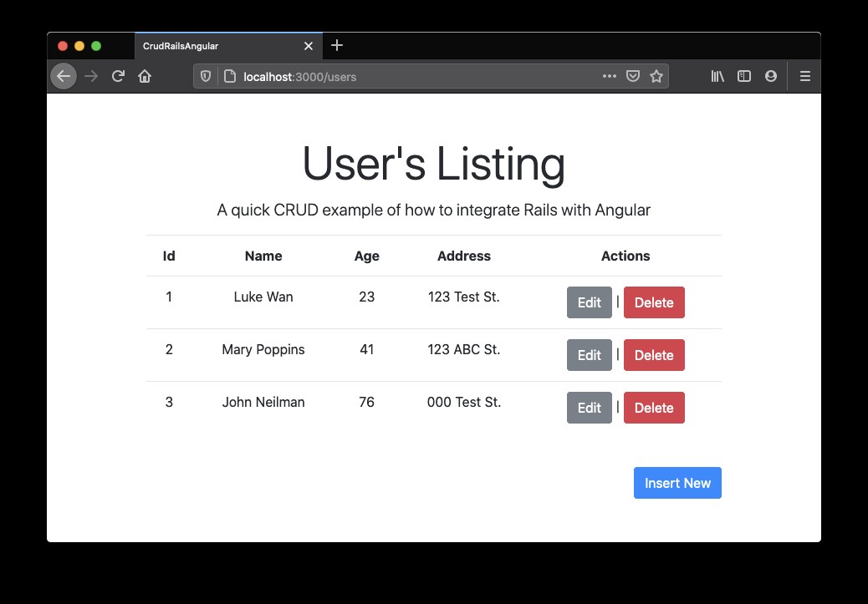Viewport: 868px width, 604px height.
Task: Open the account profile icon
Action: click(770, 76)
